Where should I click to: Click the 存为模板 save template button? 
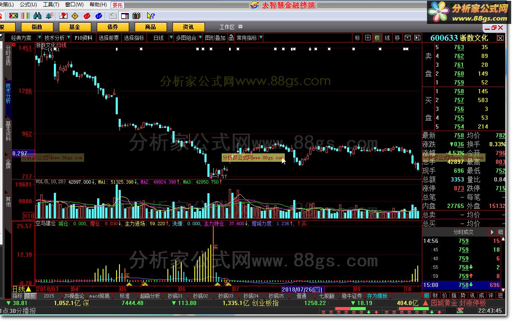click(x=377, y=296)
